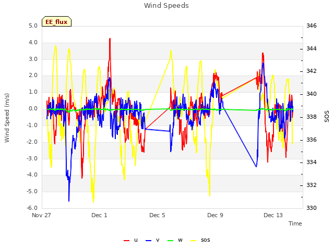Click the '0.0' left axis value
Viewport: 334px width, 250px height.
(x=33, y=109)
